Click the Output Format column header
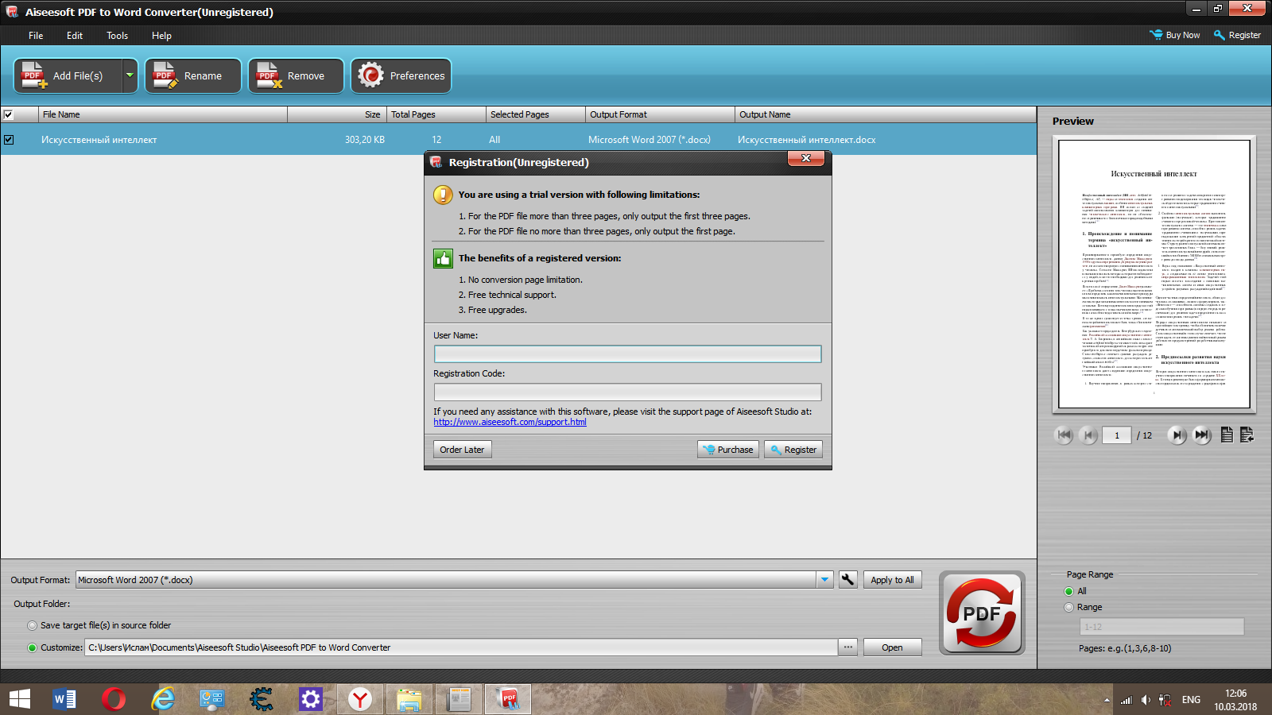Screen dimensions: 1272x715 point(660,114)
